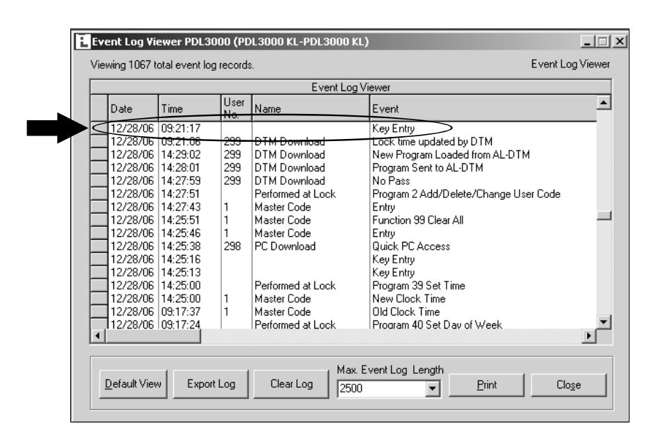Click the vertical scrollbar thumb
The height and width of the screenshot is (435, 649).
pyautogui.click(x=604, y=215)
